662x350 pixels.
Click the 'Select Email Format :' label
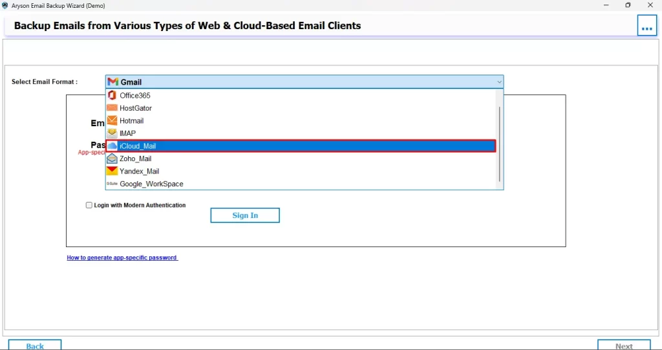45,82
